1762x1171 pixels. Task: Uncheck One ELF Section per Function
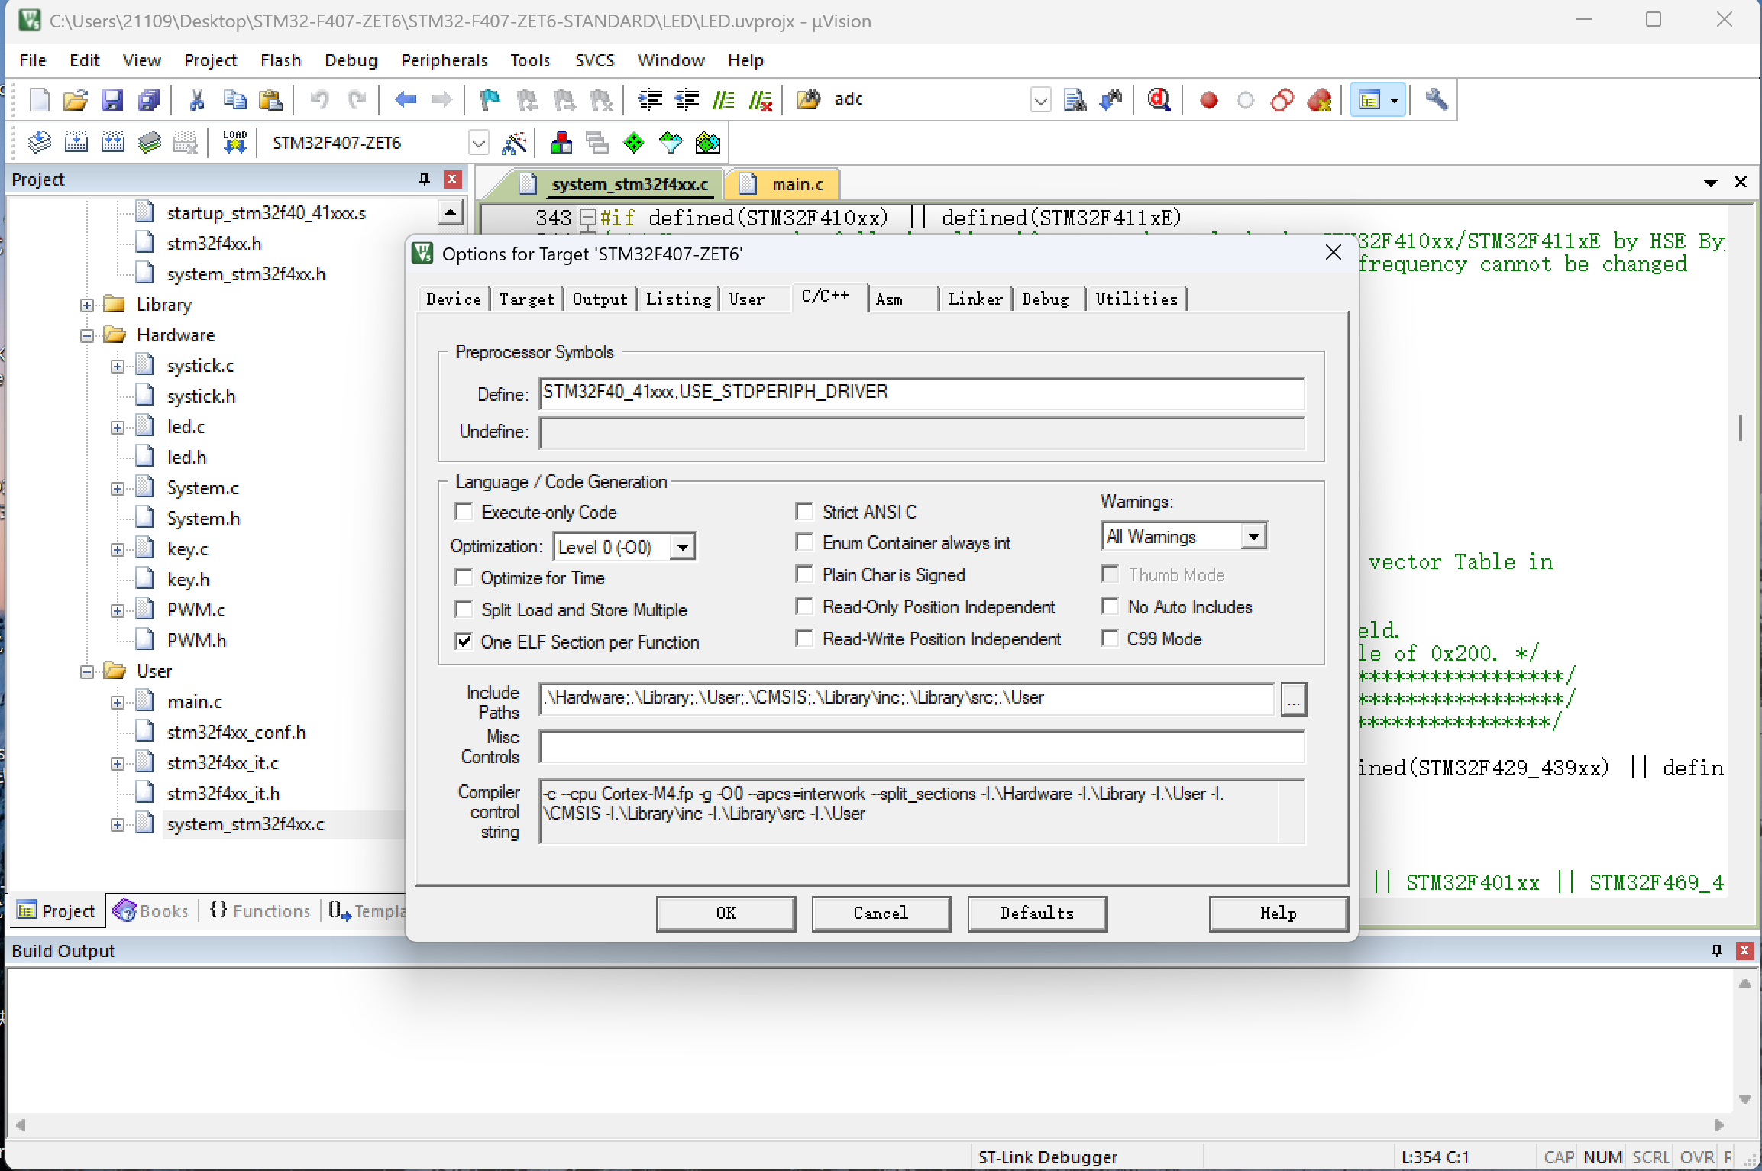click(464, 641)
